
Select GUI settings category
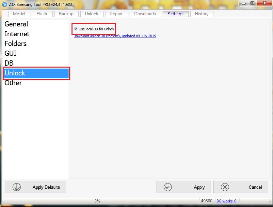[36, 53]
